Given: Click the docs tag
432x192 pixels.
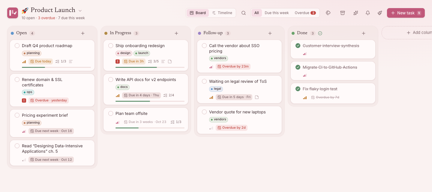Looking at the screenshot, I should (x=122, y=87).
